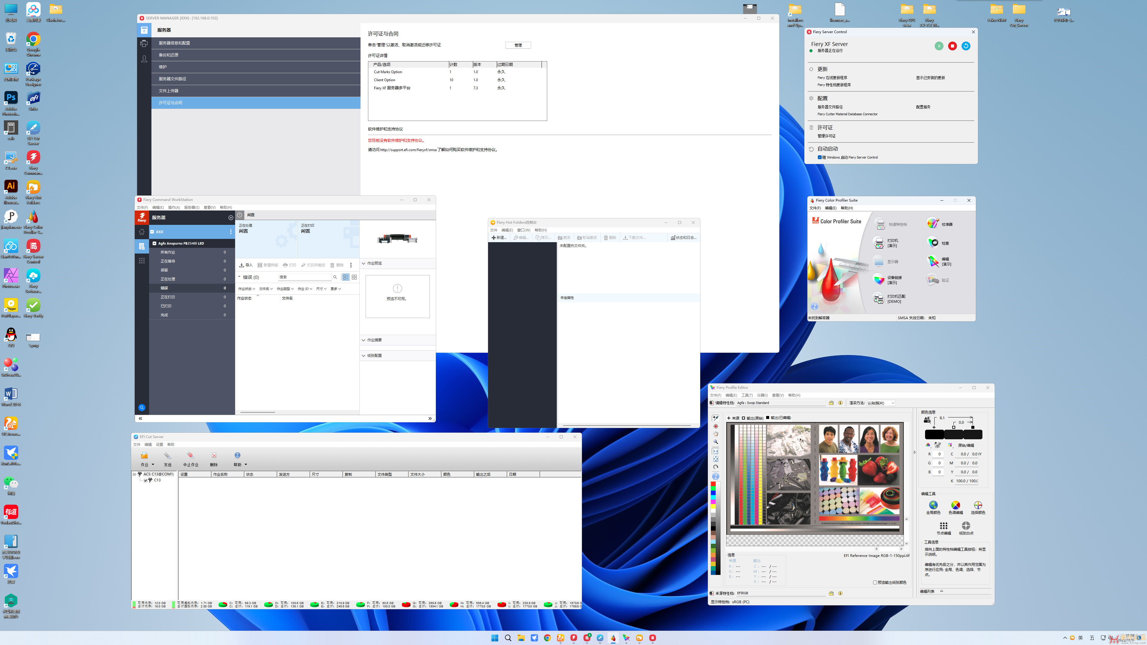
Task: Click the add server plus icon beside 服务器
Action: 231,218
